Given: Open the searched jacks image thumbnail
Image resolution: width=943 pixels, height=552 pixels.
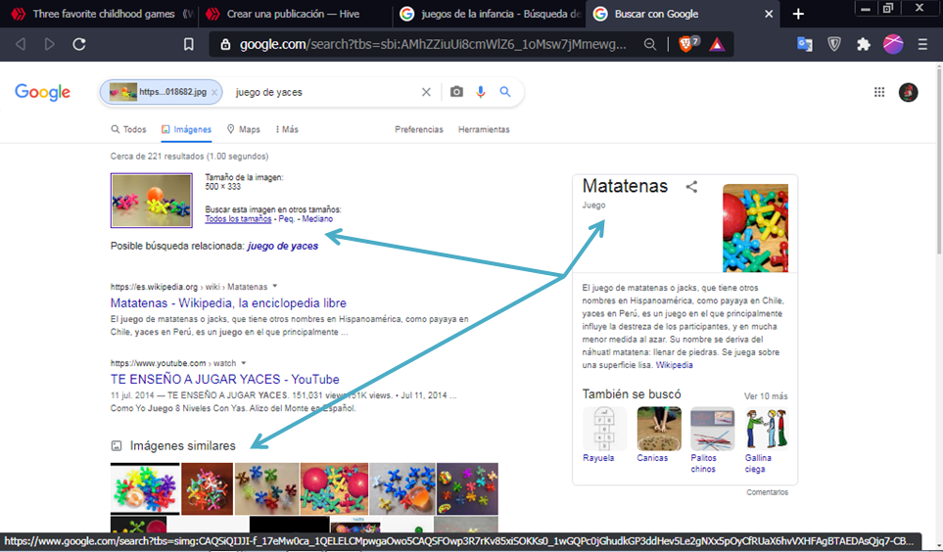Looking at the screenshot, I should click(152, 201).
